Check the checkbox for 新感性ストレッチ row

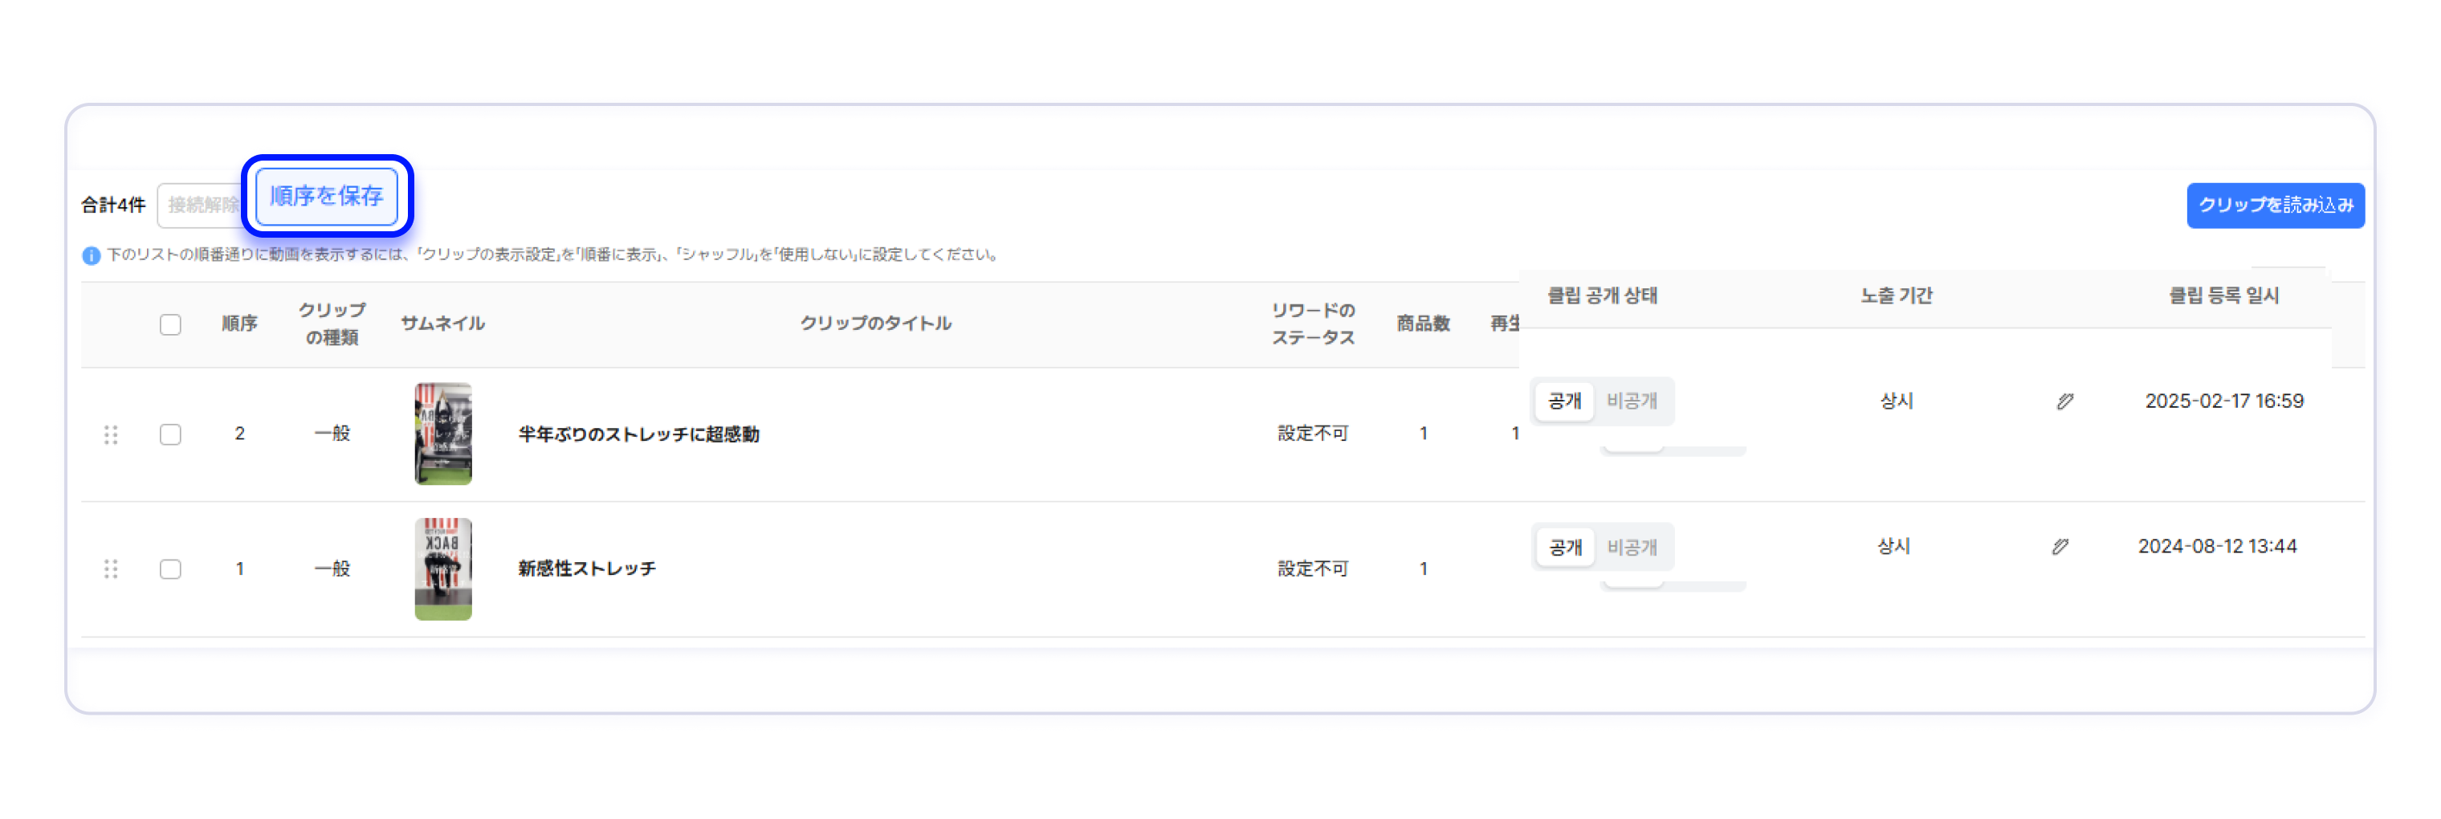point(170,568)
